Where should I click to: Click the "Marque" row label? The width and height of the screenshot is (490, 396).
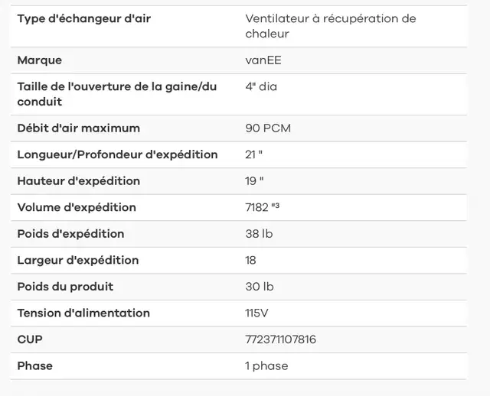(40, 60)
